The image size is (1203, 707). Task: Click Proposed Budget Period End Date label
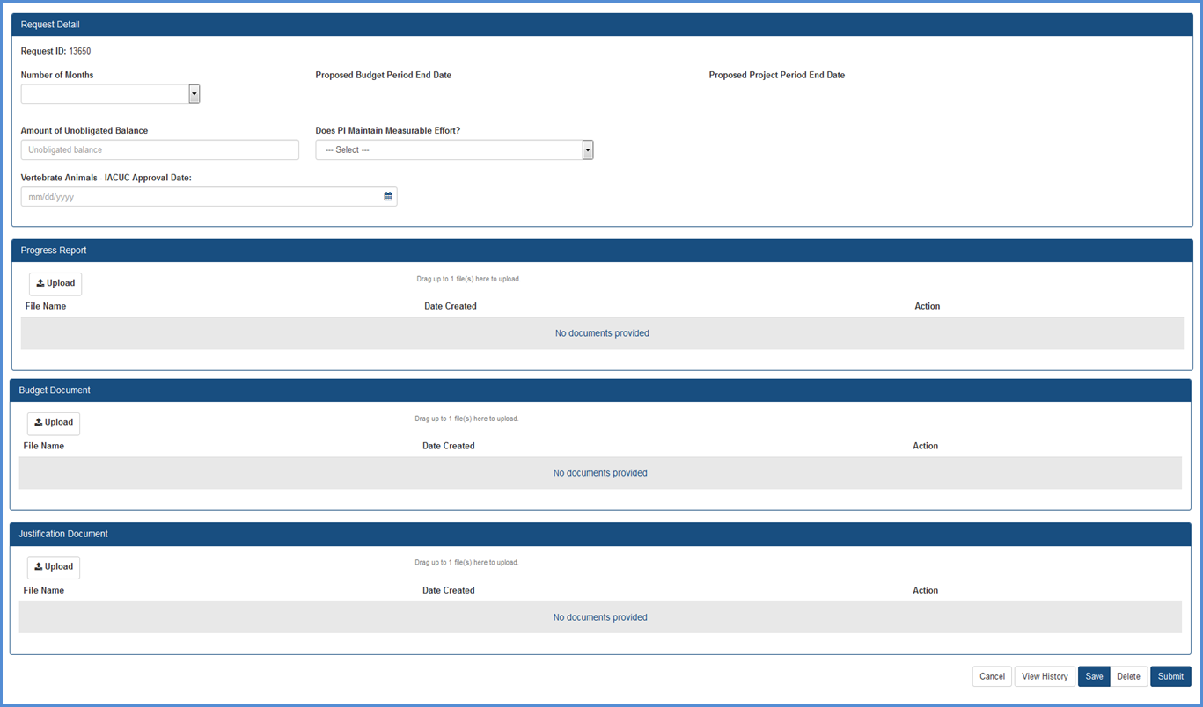point(384,75)
